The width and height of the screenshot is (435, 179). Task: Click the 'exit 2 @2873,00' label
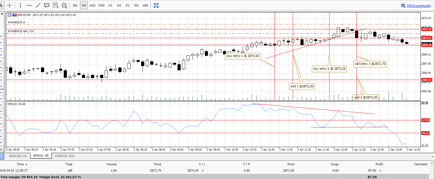point(366,98)
